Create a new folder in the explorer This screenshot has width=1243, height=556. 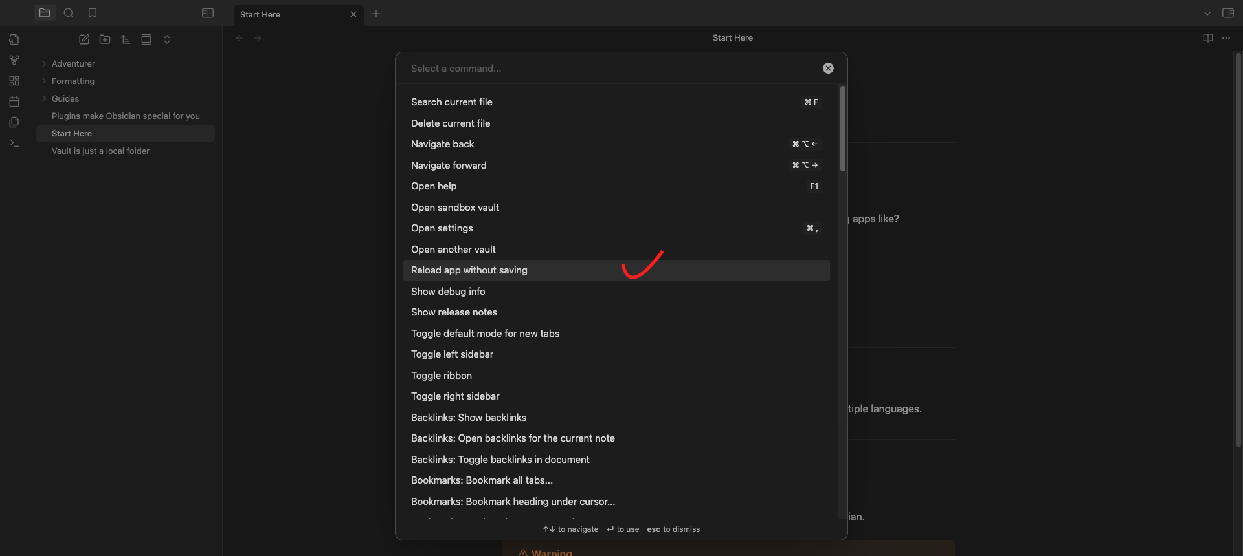pos(105,39)
